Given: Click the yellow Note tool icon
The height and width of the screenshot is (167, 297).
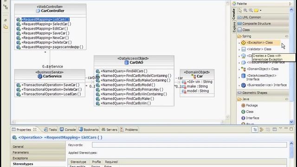Looking at the screenshot, I should pos(256,10).
